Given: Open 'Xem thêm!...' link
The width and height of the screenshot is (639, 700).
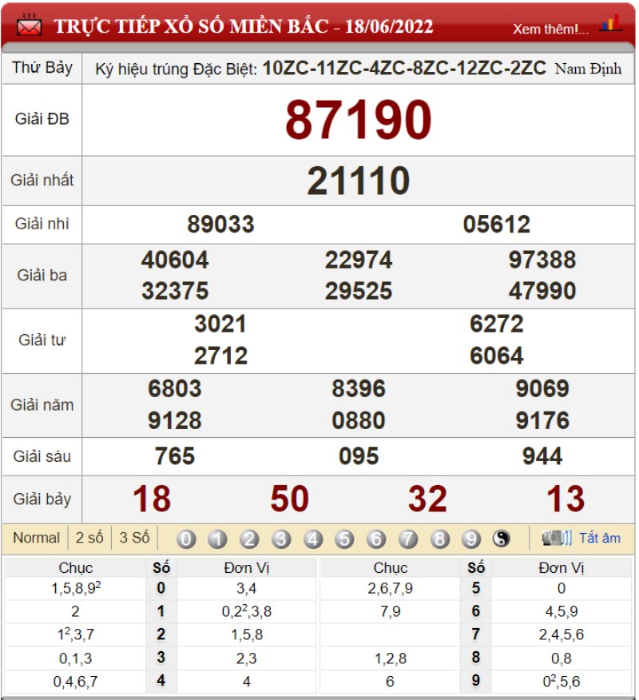Looking at the screenshot, I should (x=550, y=29).
